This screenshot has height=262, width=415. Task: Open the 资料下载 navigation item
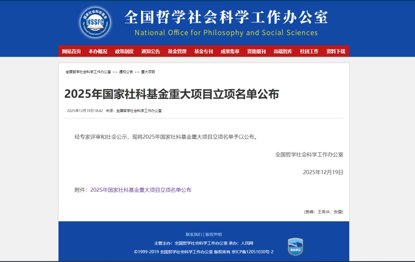click(335, 51)
